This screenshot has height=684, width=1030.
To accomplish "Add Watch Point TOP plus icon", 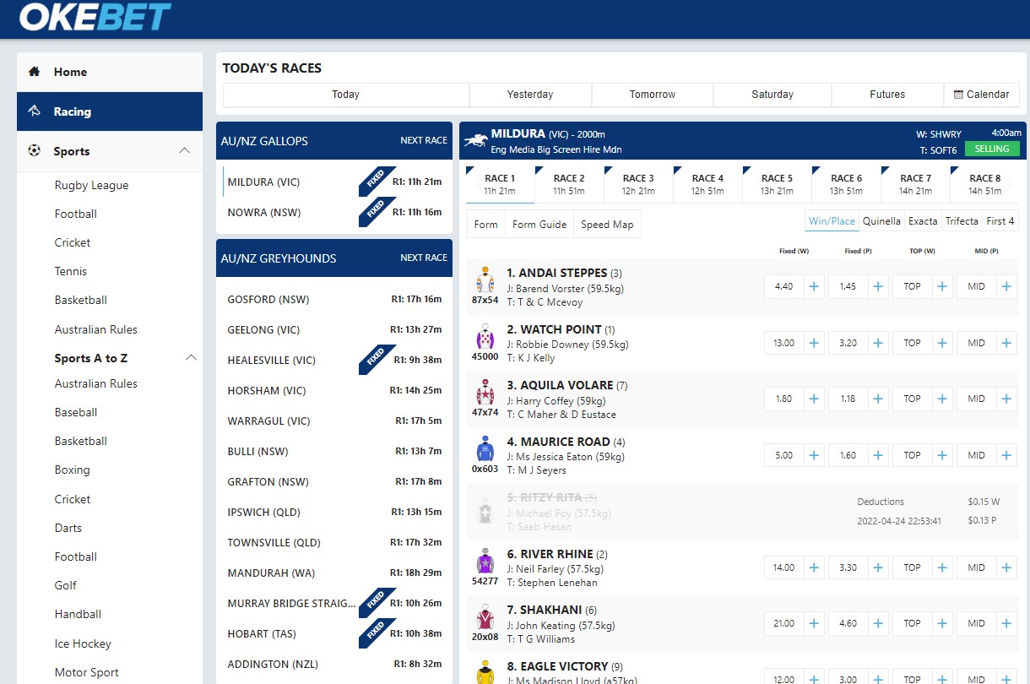I will [942, 343].
